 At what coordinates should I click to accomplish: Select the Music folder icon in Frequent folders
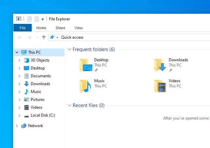click(x=86, y=86)
